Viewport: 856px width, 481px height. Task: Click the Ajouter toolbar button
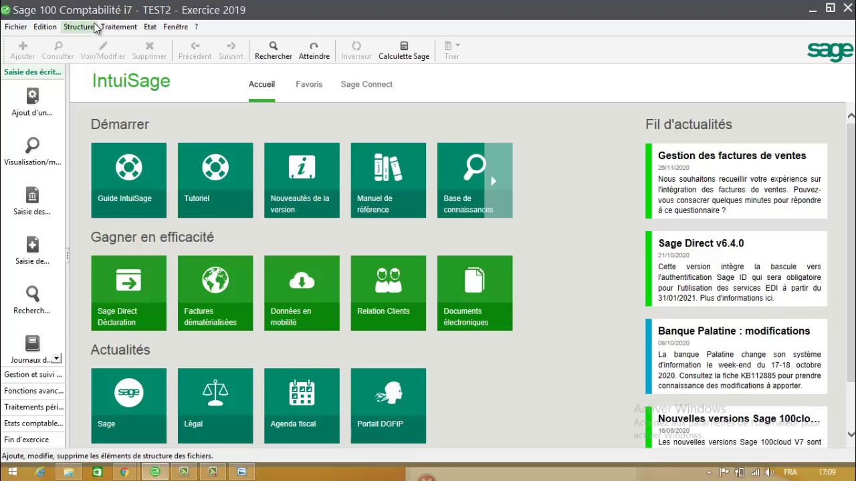click(23, 50)
